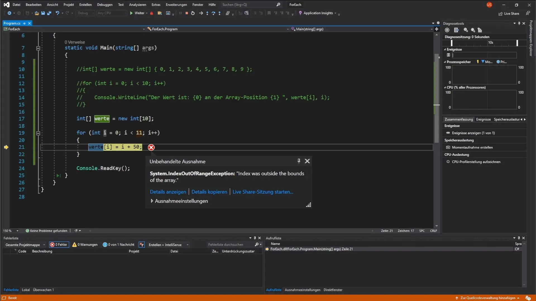Zoom out on the diagnostics timeline

[x=473, y=30]
